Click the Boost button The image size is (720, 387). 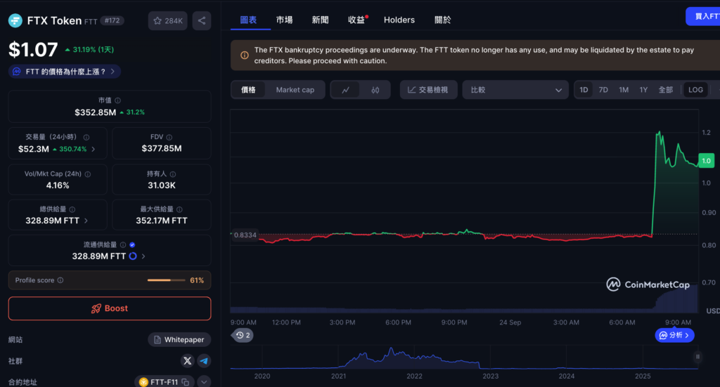tap(110, 308)
